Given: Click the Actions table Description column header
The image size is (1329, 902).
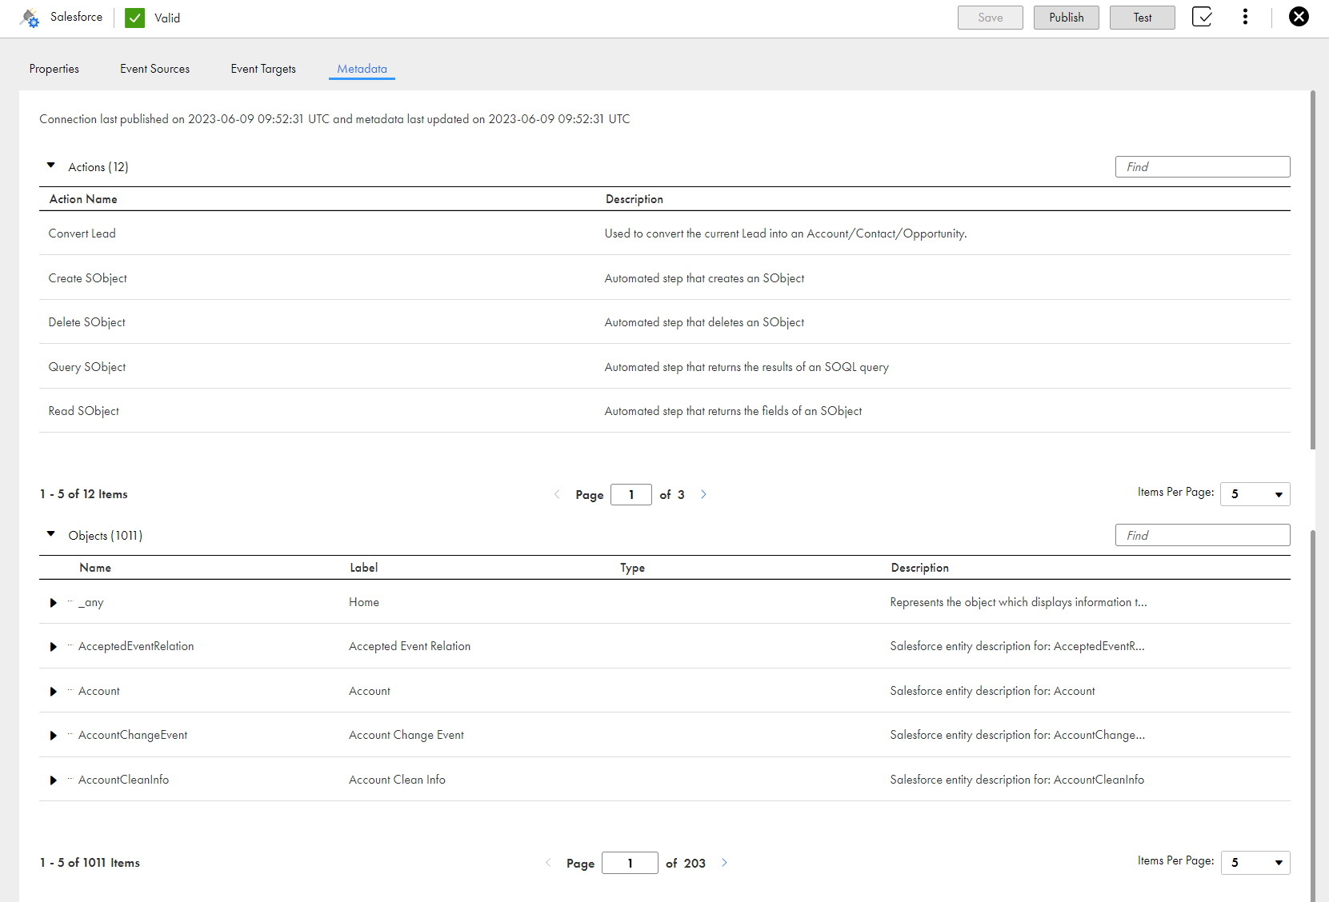Looking at the screenshot, I should click(x=634, y=199).
